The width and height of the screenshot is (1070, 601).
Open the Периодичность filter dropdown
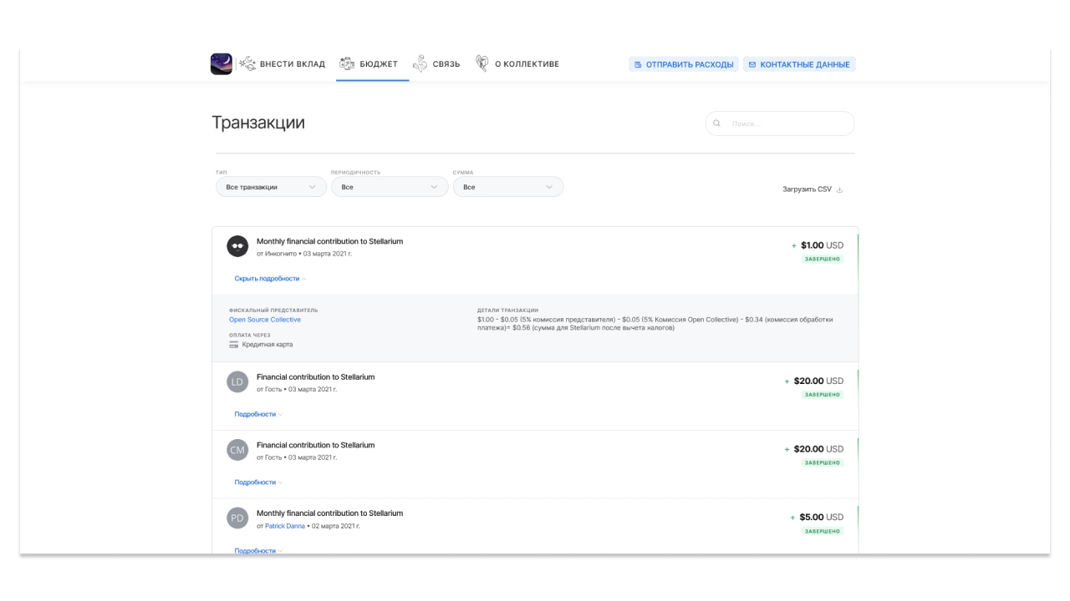point(389,187)
